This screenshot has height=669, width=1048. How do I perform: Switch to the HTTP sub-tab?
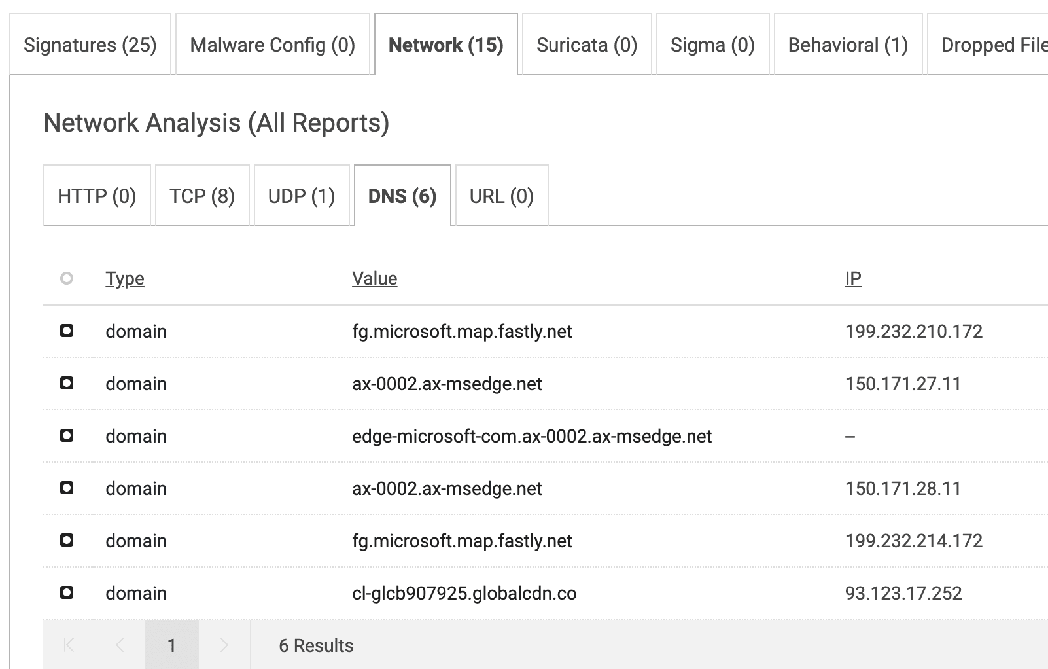click(x=97, y=195)
